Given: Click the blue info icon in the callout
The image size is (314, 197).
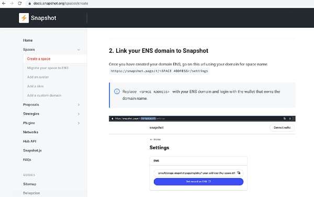Looking at the screenshot, I should [117, 91].
